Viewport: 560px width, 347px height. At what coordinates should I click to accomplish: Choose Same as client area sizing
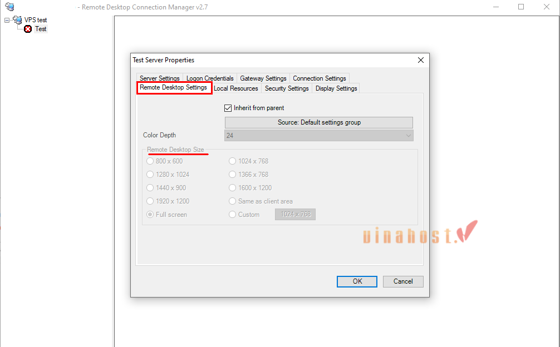pyautogui.click(x=232, y=201)
